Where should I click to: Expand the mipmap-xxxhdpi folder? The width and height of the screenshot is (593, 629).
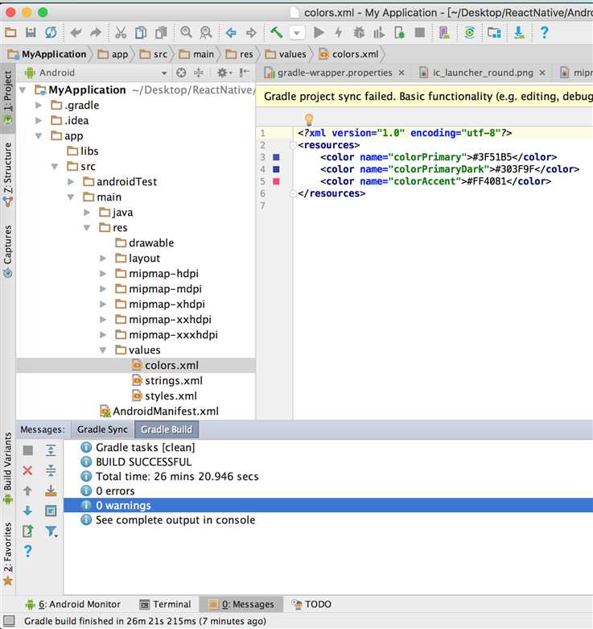102,334
